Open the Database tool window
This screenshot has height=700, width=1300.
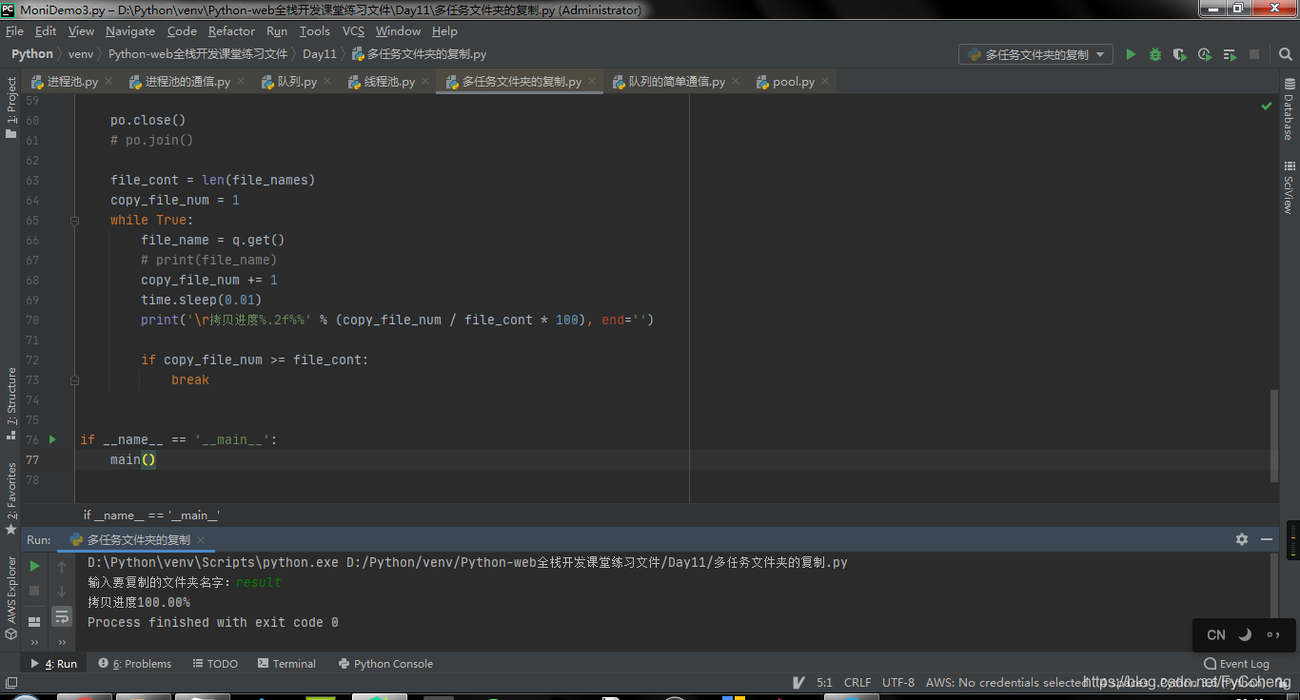(1289, 111)
